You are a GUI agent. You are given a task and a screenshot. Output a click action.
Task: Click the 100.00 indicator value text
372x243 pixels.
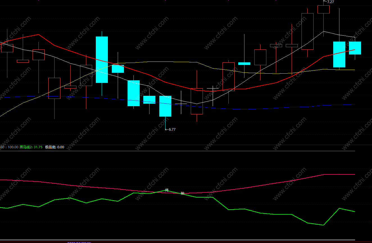(13, 147)
